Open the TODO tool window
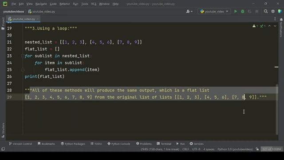The height and width of the screenshot is (160, 284). click(x=96, y=144)
